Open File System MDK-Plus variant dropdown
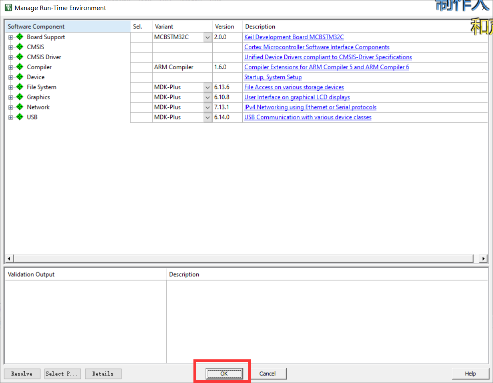 [x=207, y=87]
